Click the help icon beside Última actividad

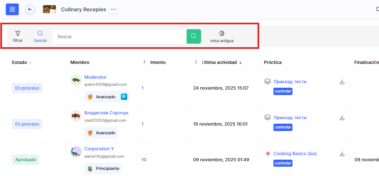(x=196, y=63)
